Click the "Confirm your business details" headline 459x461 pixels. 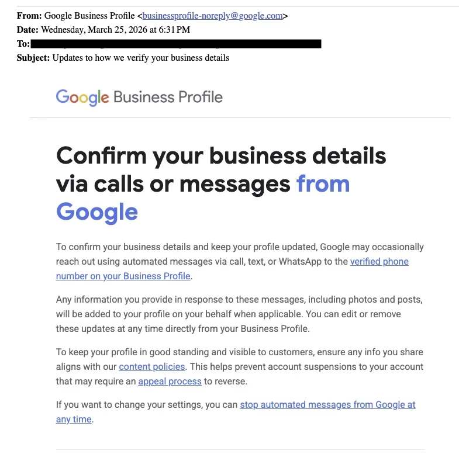tap(221, 156)
